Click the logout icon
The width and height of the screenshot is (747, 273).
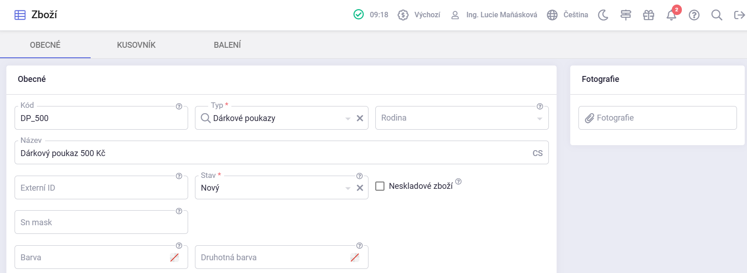pyautogui.click(x=739, y=15)
